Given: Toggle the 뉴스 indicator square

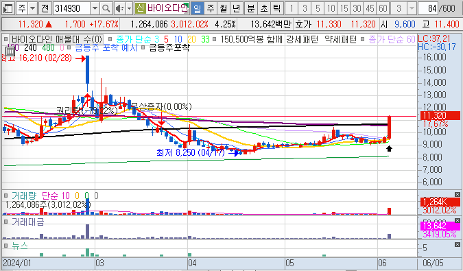Looking at the screenshot, I should (6, 245).
